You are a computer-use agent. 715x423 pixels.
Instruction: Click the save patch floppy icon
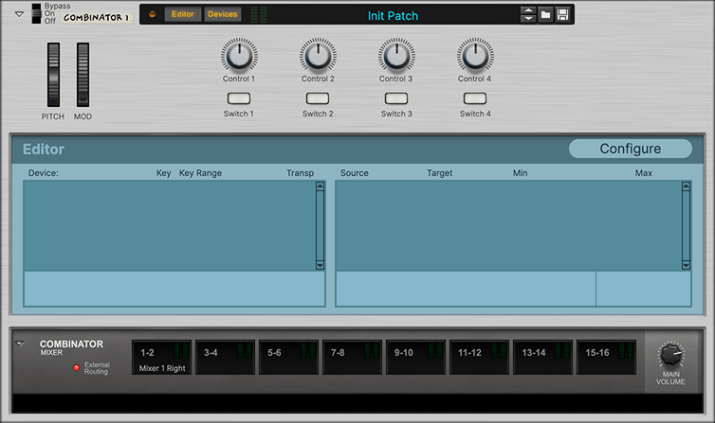click(x=562, y=14)
